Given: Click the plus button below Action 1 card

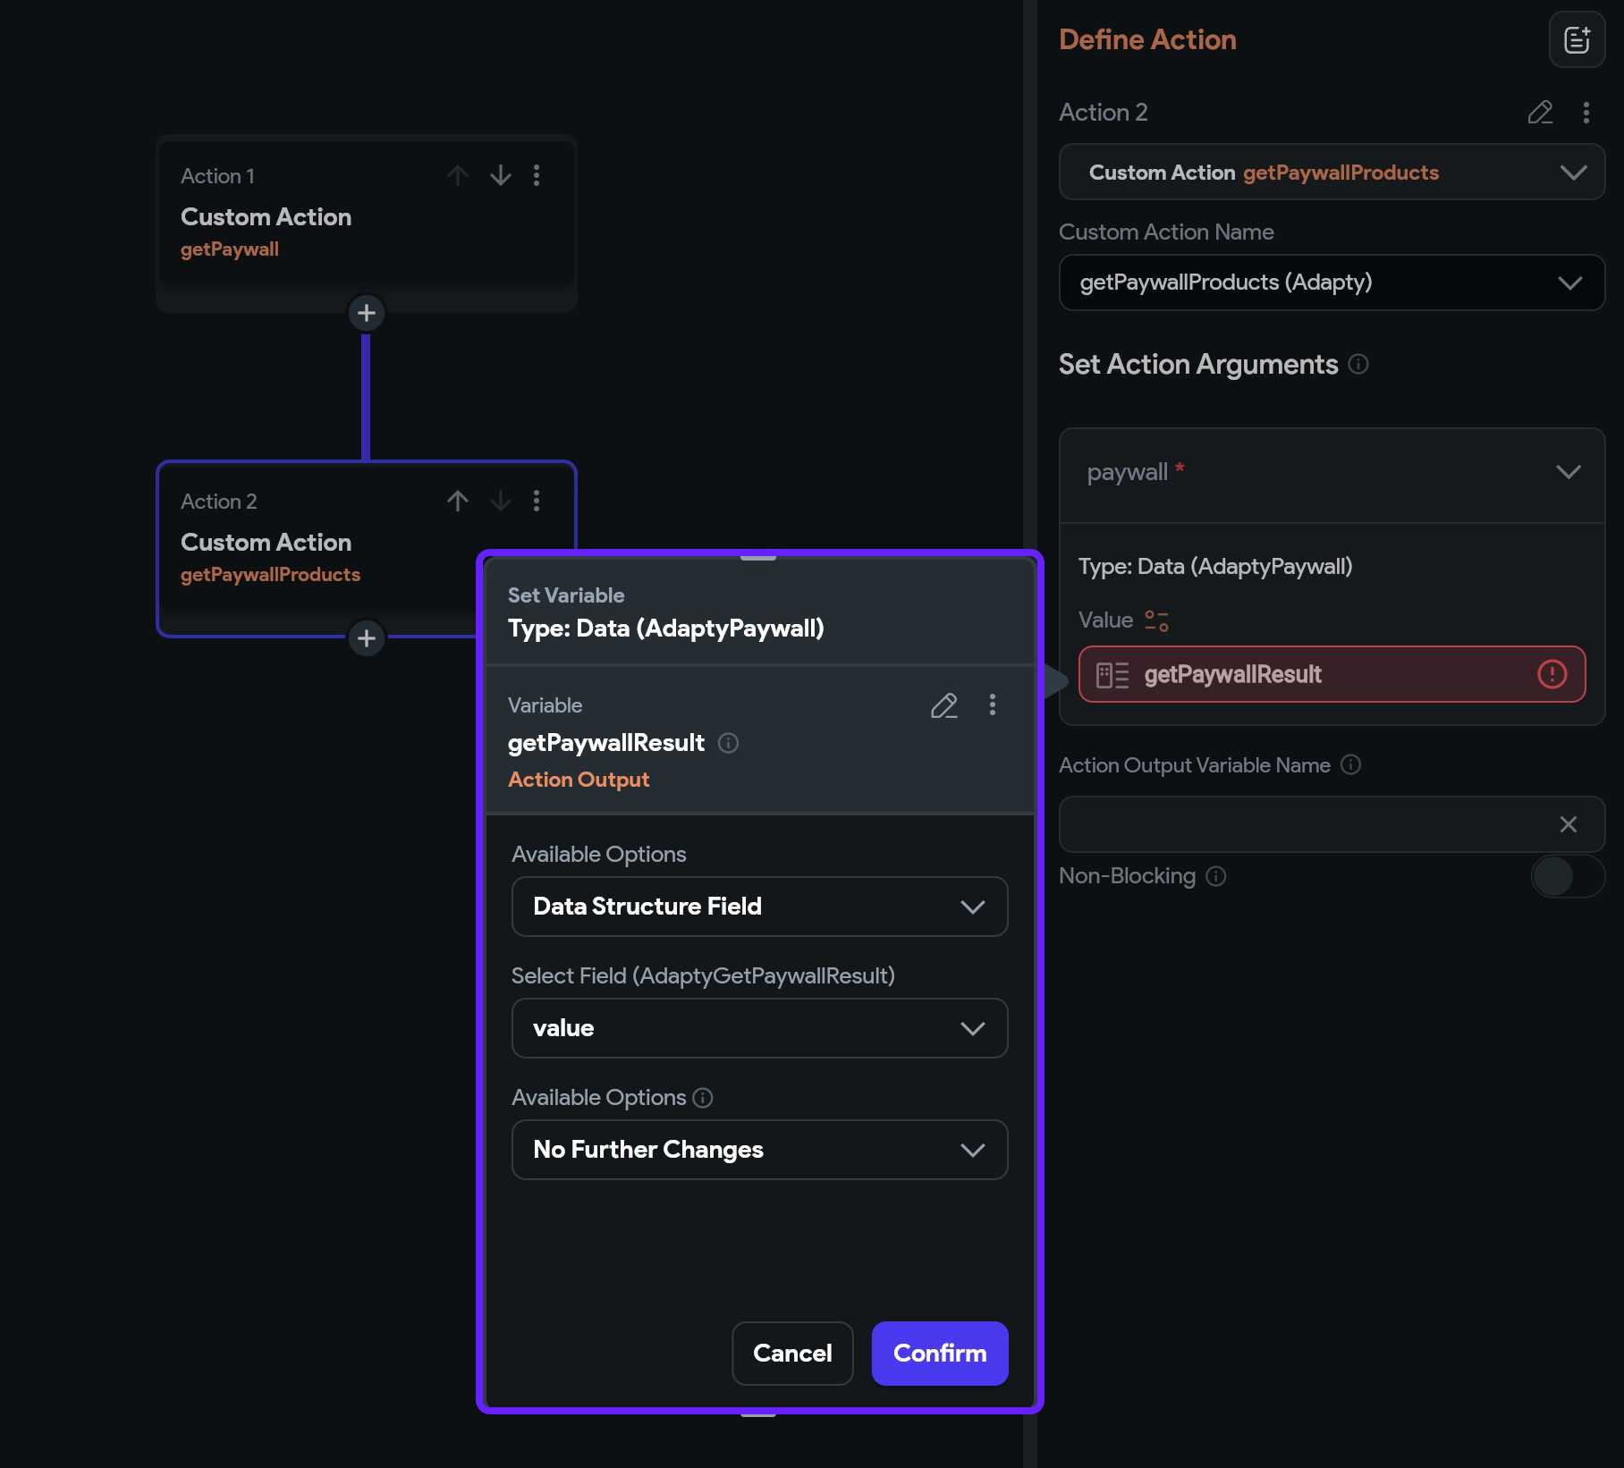Looking at the screenshot, I should pyautogui.click(x=367, y=313).
